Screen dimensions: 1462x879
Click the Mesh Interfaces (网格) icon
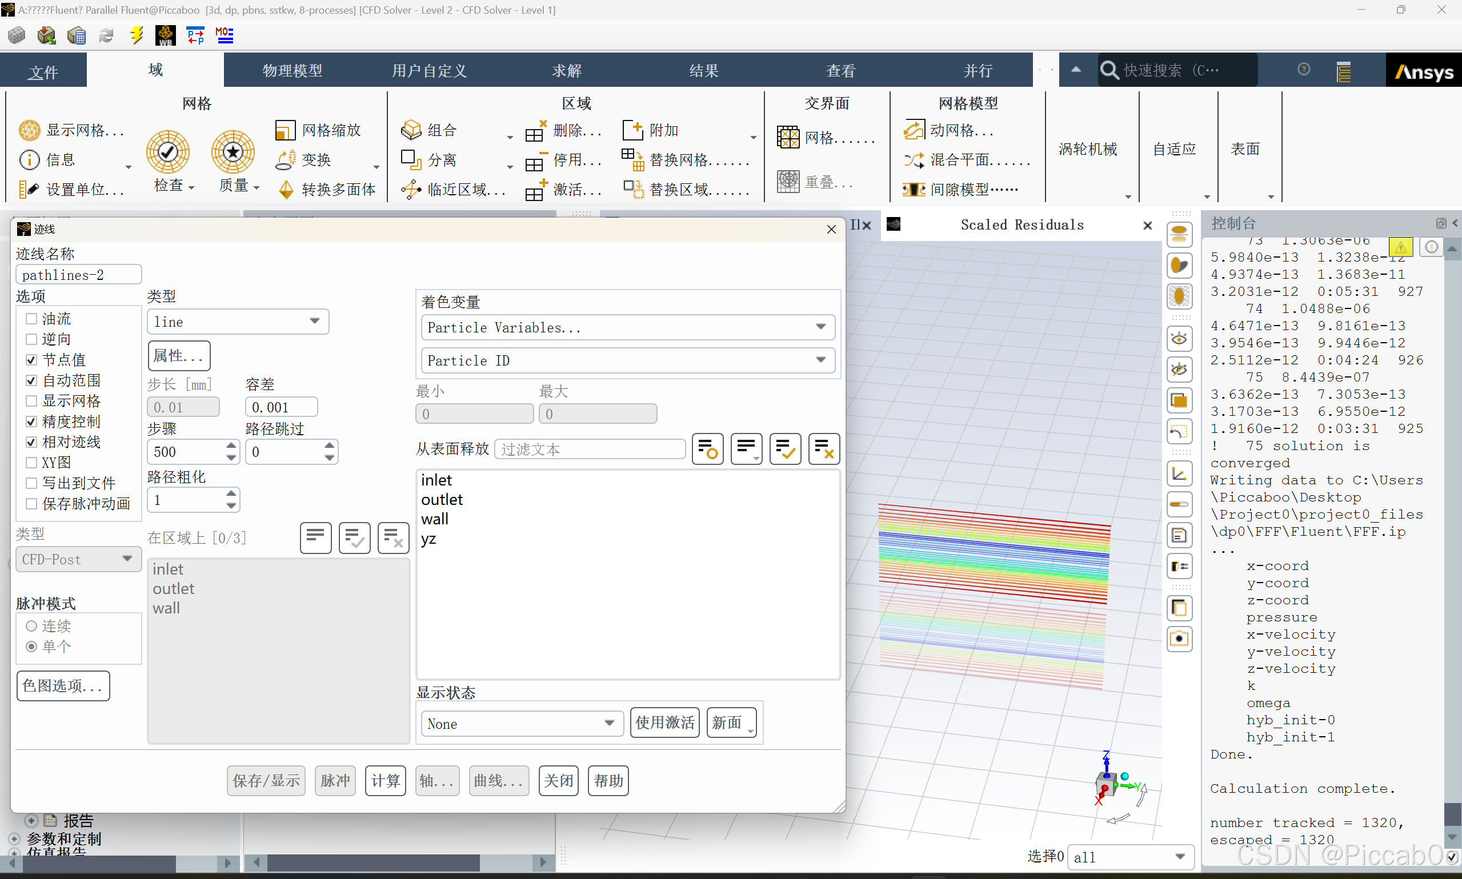[788, 138]
